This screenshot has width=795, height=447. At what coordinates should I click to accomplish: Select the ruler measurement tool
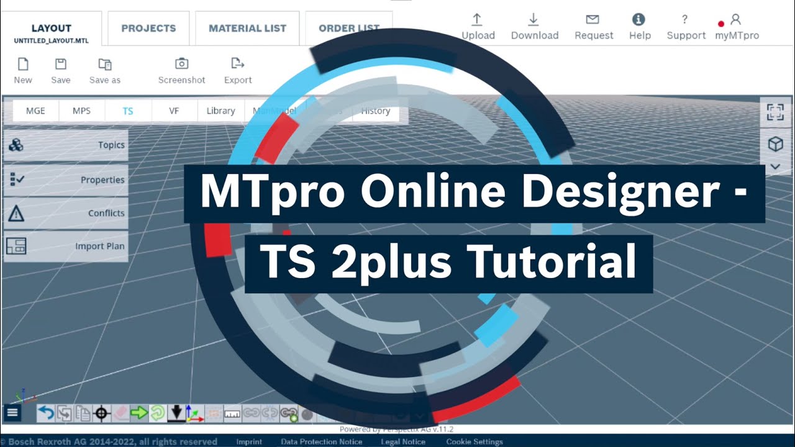tap(232, 413)
